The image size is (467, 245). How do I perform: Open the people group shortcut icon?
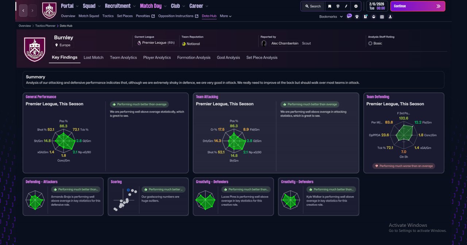374,16
